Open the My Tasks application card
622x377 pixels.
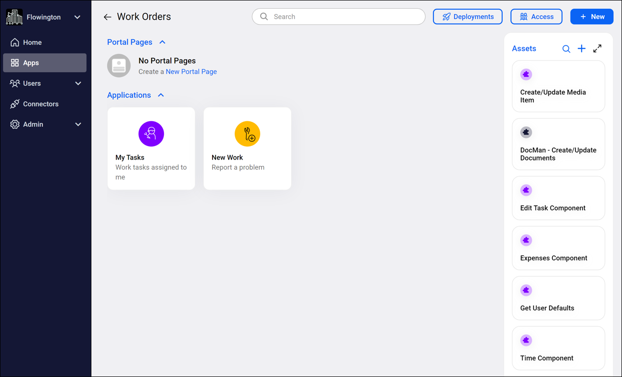click(151, 149)
